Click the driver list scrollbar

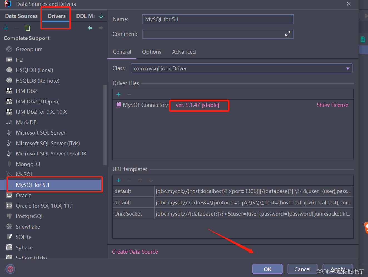105,125
